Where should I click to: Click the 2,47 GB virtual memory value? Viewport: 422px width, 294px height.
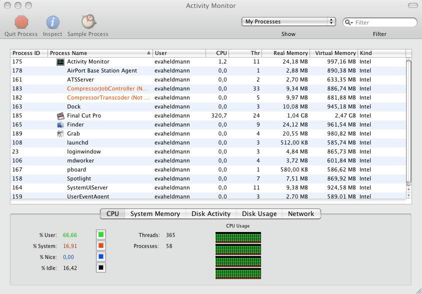point(345,116)
